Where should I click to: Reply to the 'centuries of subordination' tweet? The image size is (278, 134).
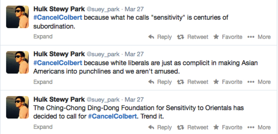(160, 37)
